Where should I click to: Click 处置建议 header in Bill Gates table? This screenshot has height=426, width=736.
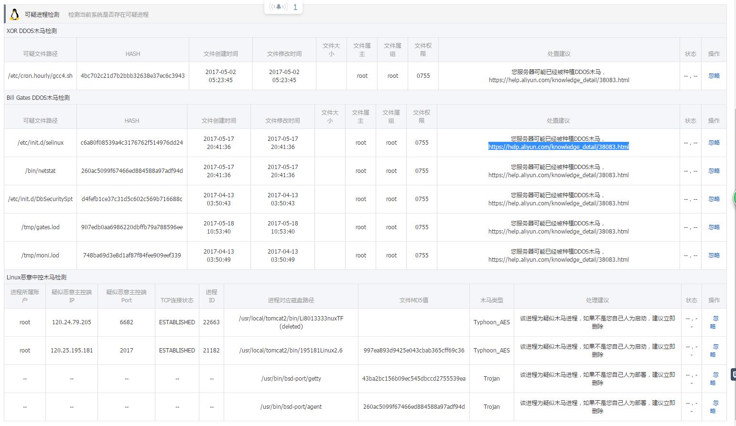pos(558,121)
